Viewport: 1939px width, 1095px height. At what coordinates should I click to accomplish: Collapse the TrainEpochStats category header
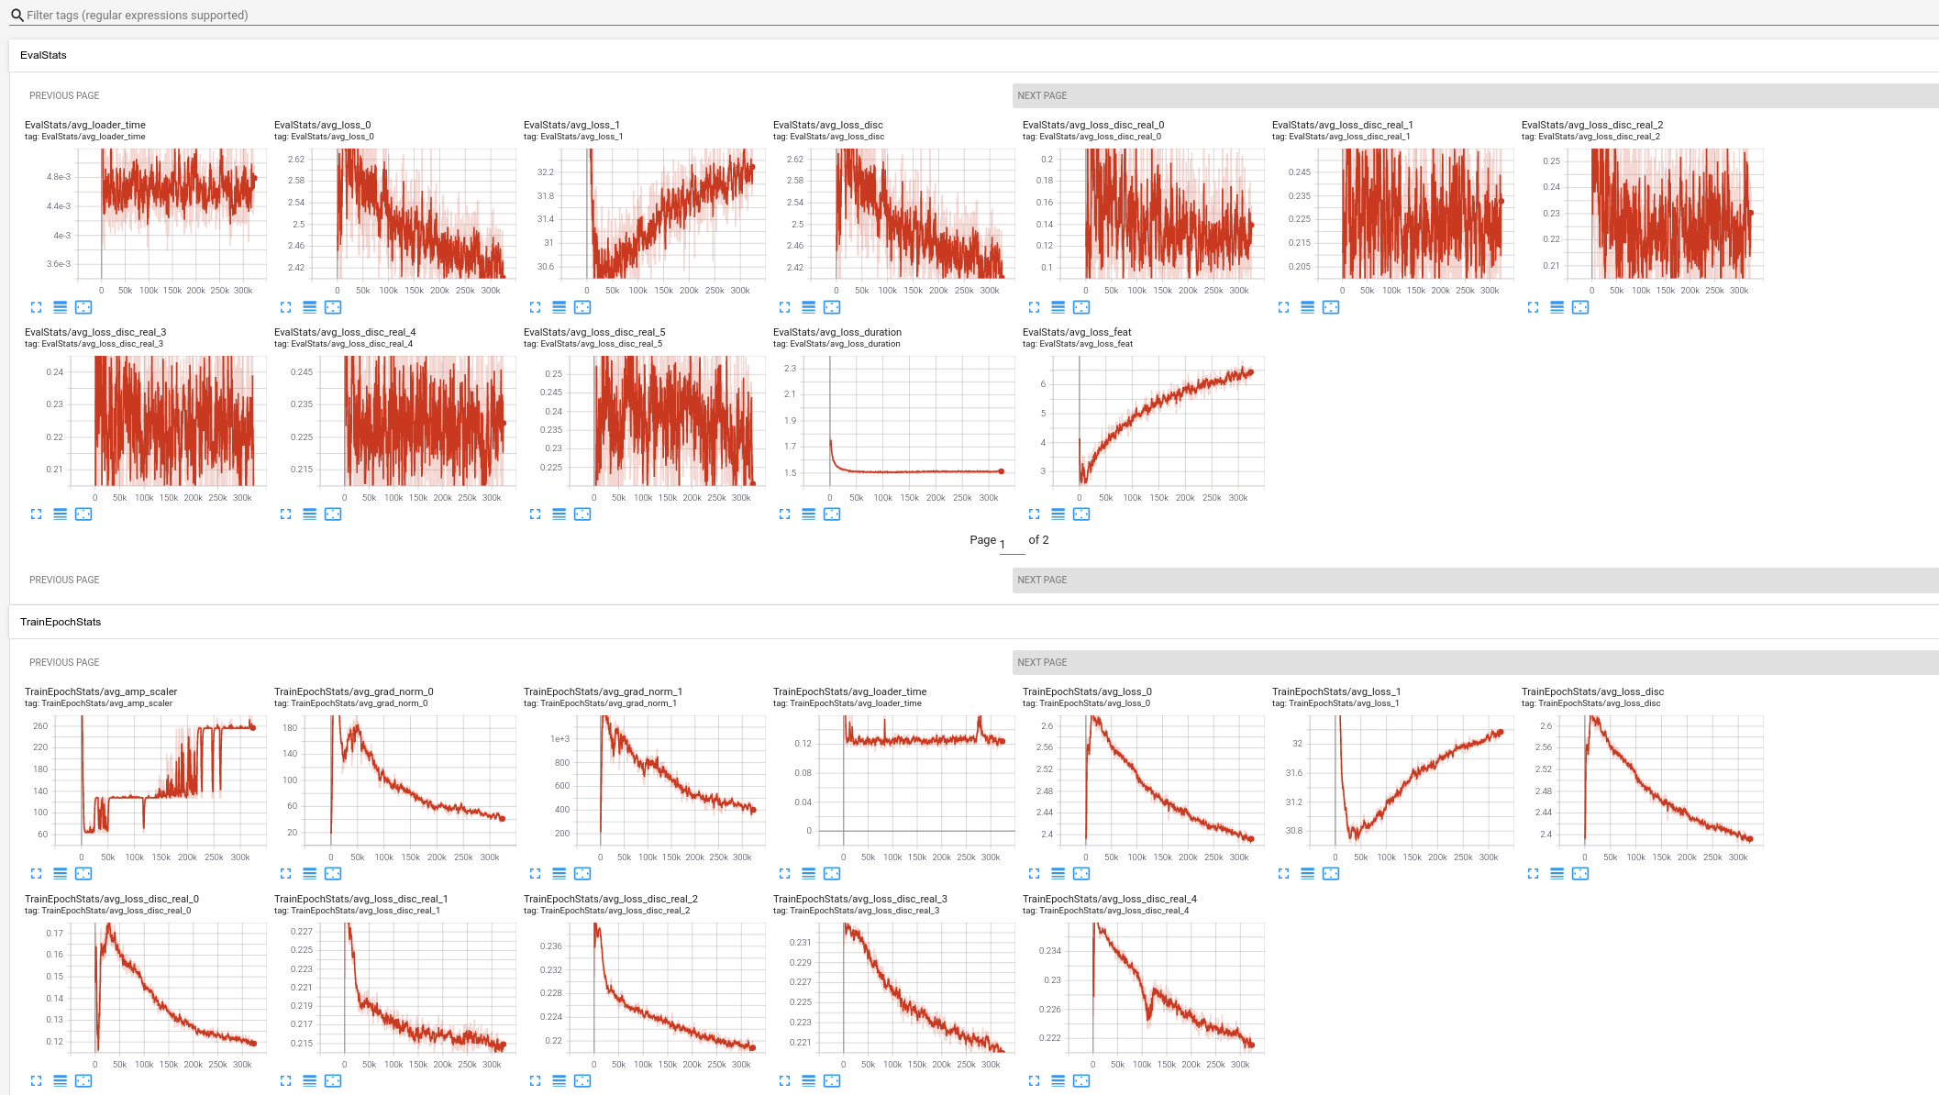tap(974, 622)
